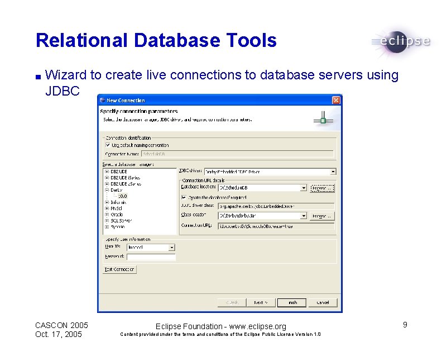Click the Specify connection parameters heading
442x342 pixels.
139,111
